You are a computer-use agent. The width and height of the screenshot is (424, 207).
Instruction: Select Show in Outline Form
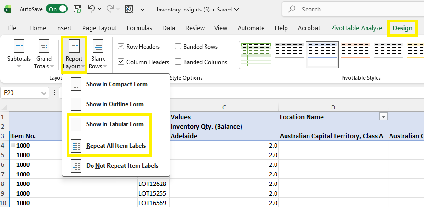click(115, 104)
